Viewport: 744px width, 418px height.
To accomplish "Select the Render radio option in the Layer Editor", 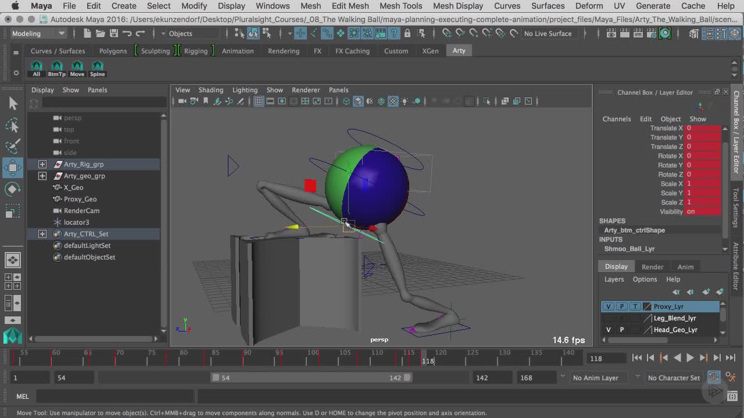I will 652,267.
